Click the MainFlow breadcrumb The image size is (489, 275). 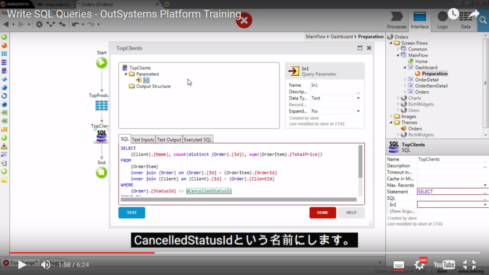tap(315, 36)
